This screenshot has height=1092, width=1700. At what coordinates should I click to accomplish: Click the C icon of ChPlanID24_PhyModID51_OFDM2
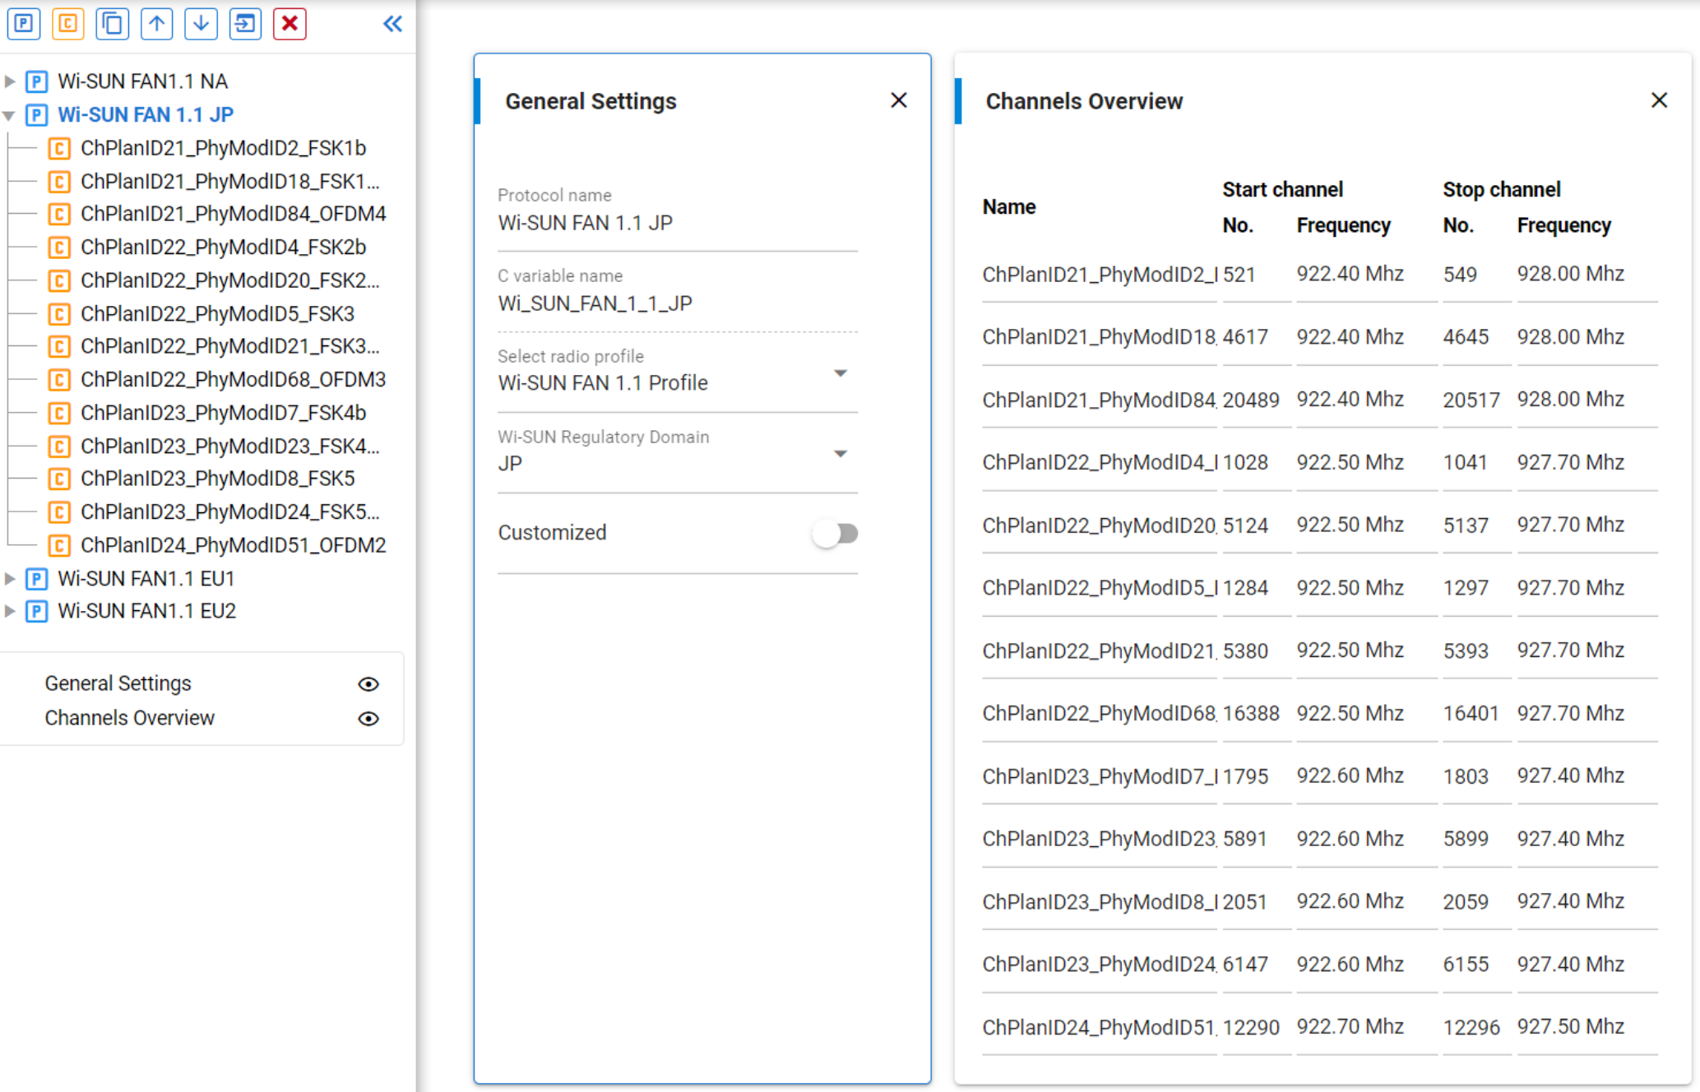tap(59, 545)
